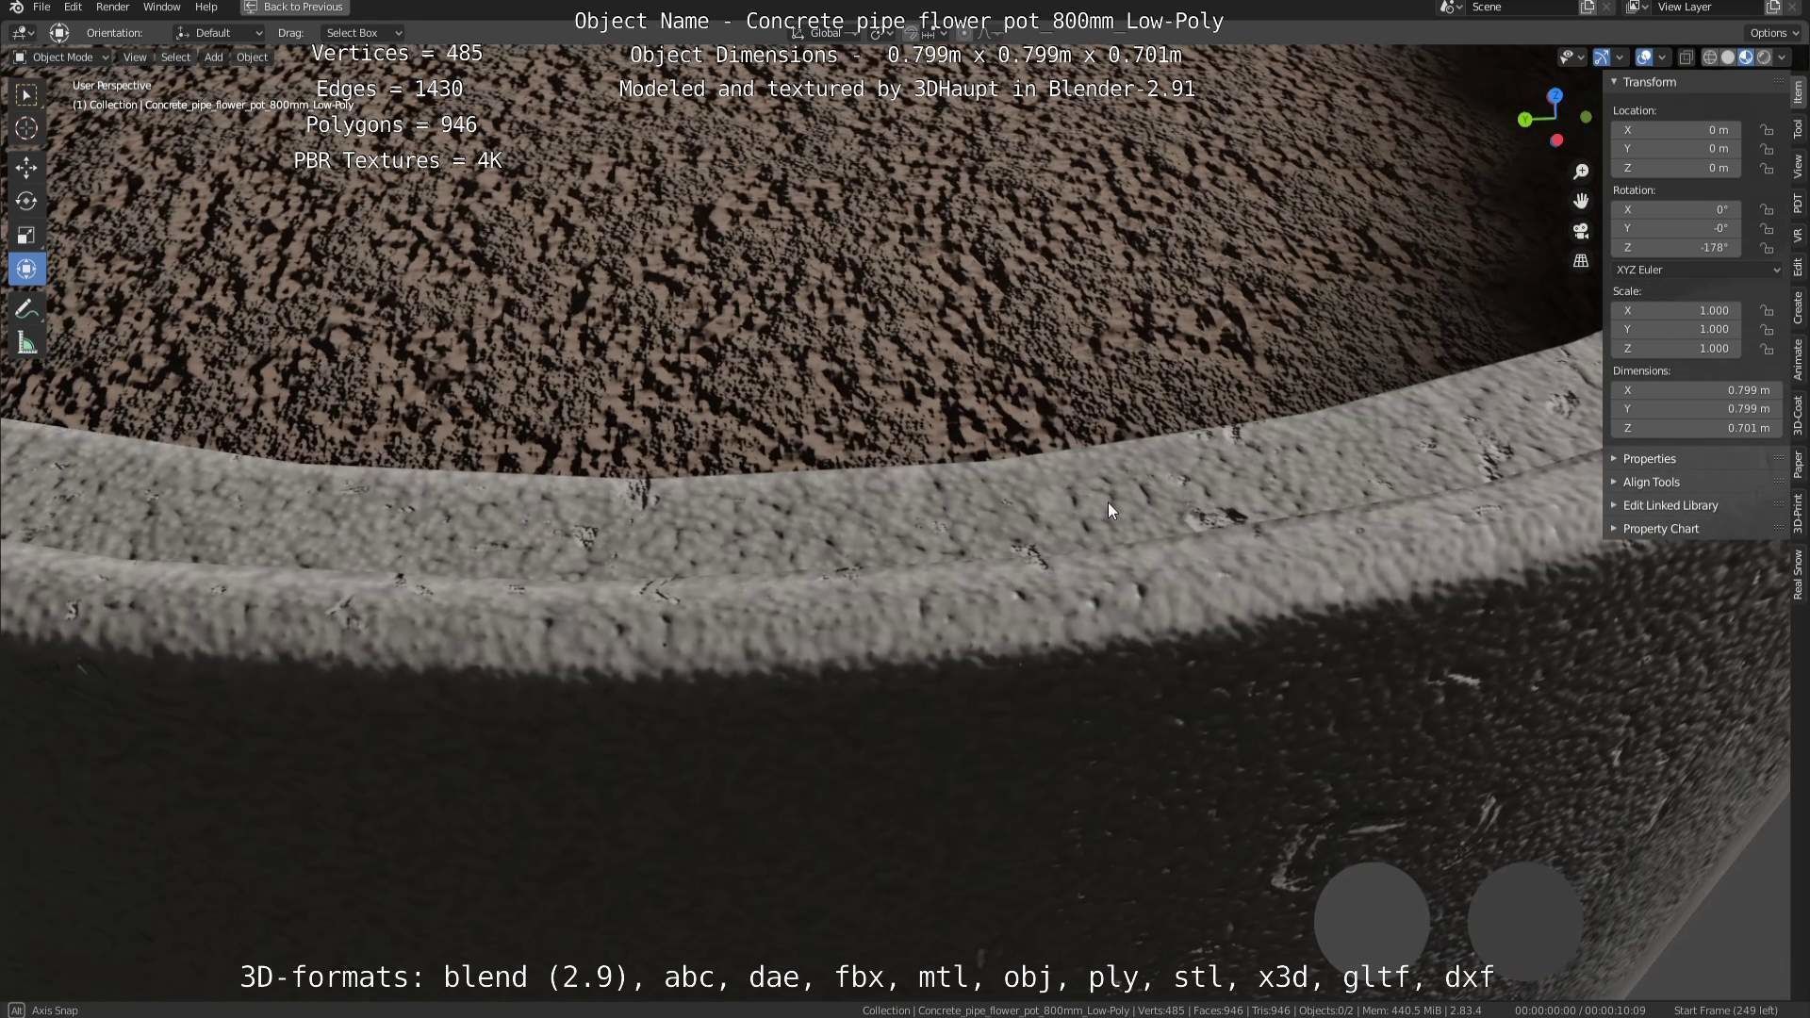Select the Move tool in the toolbar
The image size is (1810, 1018).
click(26, 168)
